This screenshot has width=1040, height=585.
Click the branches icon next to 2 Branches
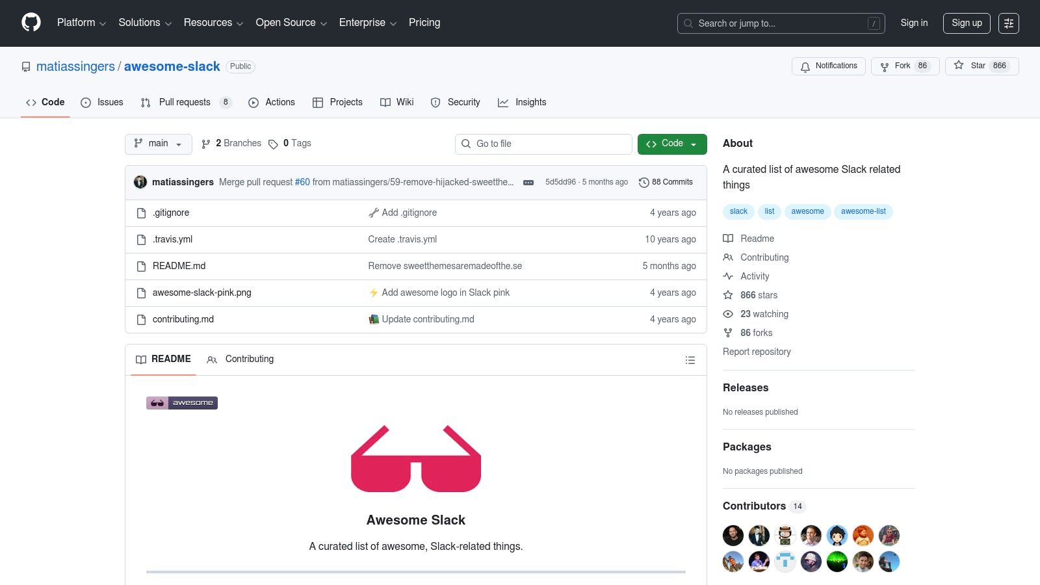tap(205, 144)
